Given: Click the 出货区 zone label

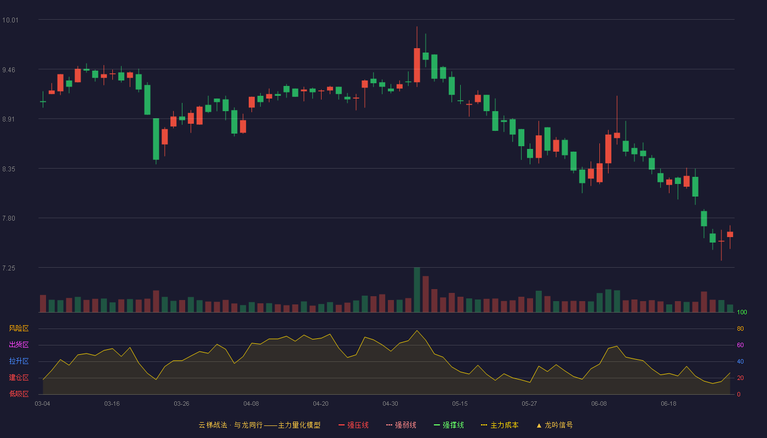Looking at the screenshot, I should (x=19, y=345).
